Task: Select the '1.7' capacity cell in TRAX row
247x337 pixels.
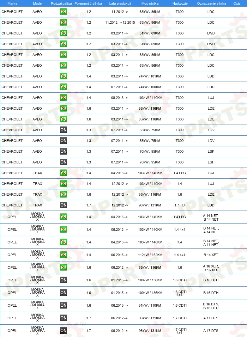Action: pos(89,205)
